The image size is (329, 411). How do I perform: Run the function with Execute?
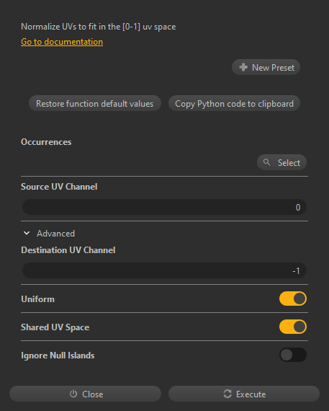coord(244,394)
